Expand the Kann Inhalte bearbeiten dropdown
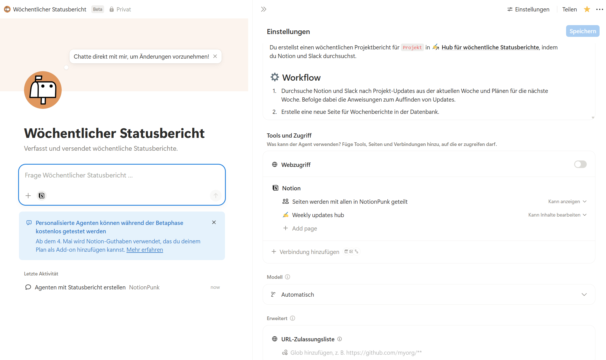The width and height of the screenshot is (606, 360). (557, 215)
